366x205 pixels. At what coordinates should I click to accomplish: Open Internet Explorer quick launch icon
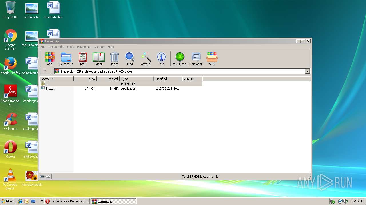[20, 201]
